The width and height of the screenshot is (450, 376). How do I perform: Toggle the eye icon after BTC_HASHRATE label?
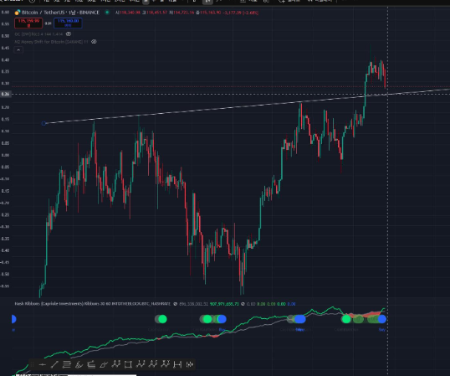(176, 304)
